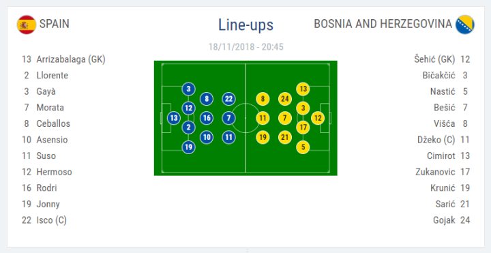This screenshot has width=491, height=253.
Task: Click yellow marker number 5
Action: (303, 147)
